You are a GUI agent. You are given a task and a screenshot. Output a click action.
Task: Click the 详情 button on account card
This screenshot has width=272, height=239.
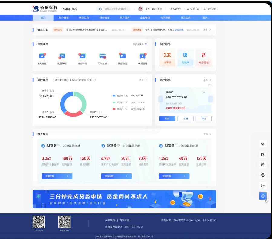(204, 119)
